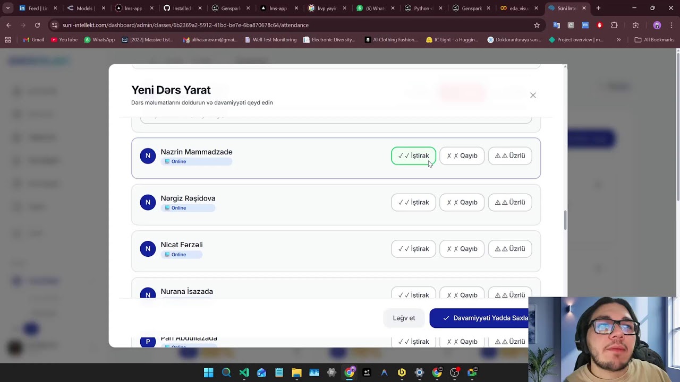Image resolution: width=680 pixels, height=382 pixels.
Task: Mark Nurana İsazada as Üzrlü
Action: pyautogui.click(x=510, y=293)
